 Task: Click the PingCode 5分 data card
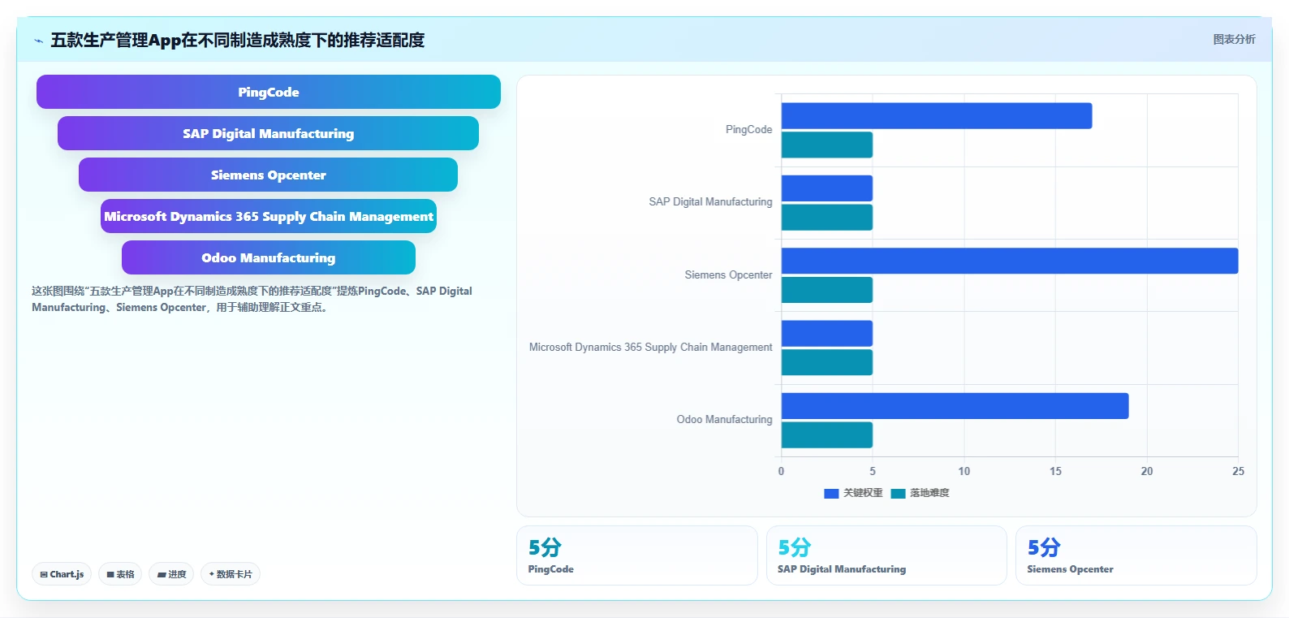pyautogui.click(x=637, y=555)
